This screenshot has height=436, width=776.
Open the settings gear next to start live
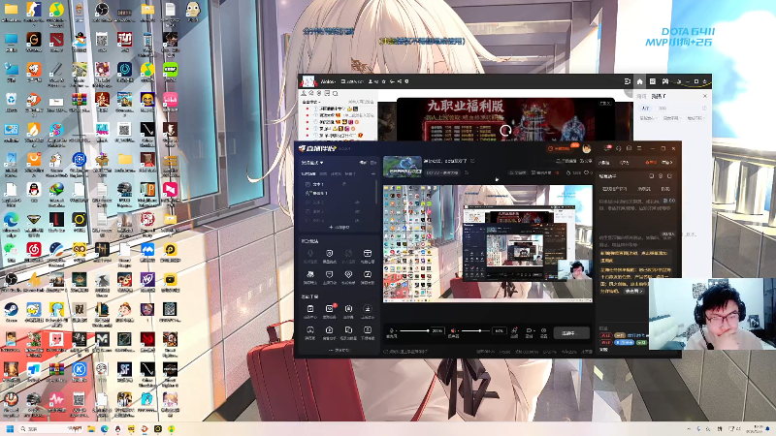coord(543,330)
